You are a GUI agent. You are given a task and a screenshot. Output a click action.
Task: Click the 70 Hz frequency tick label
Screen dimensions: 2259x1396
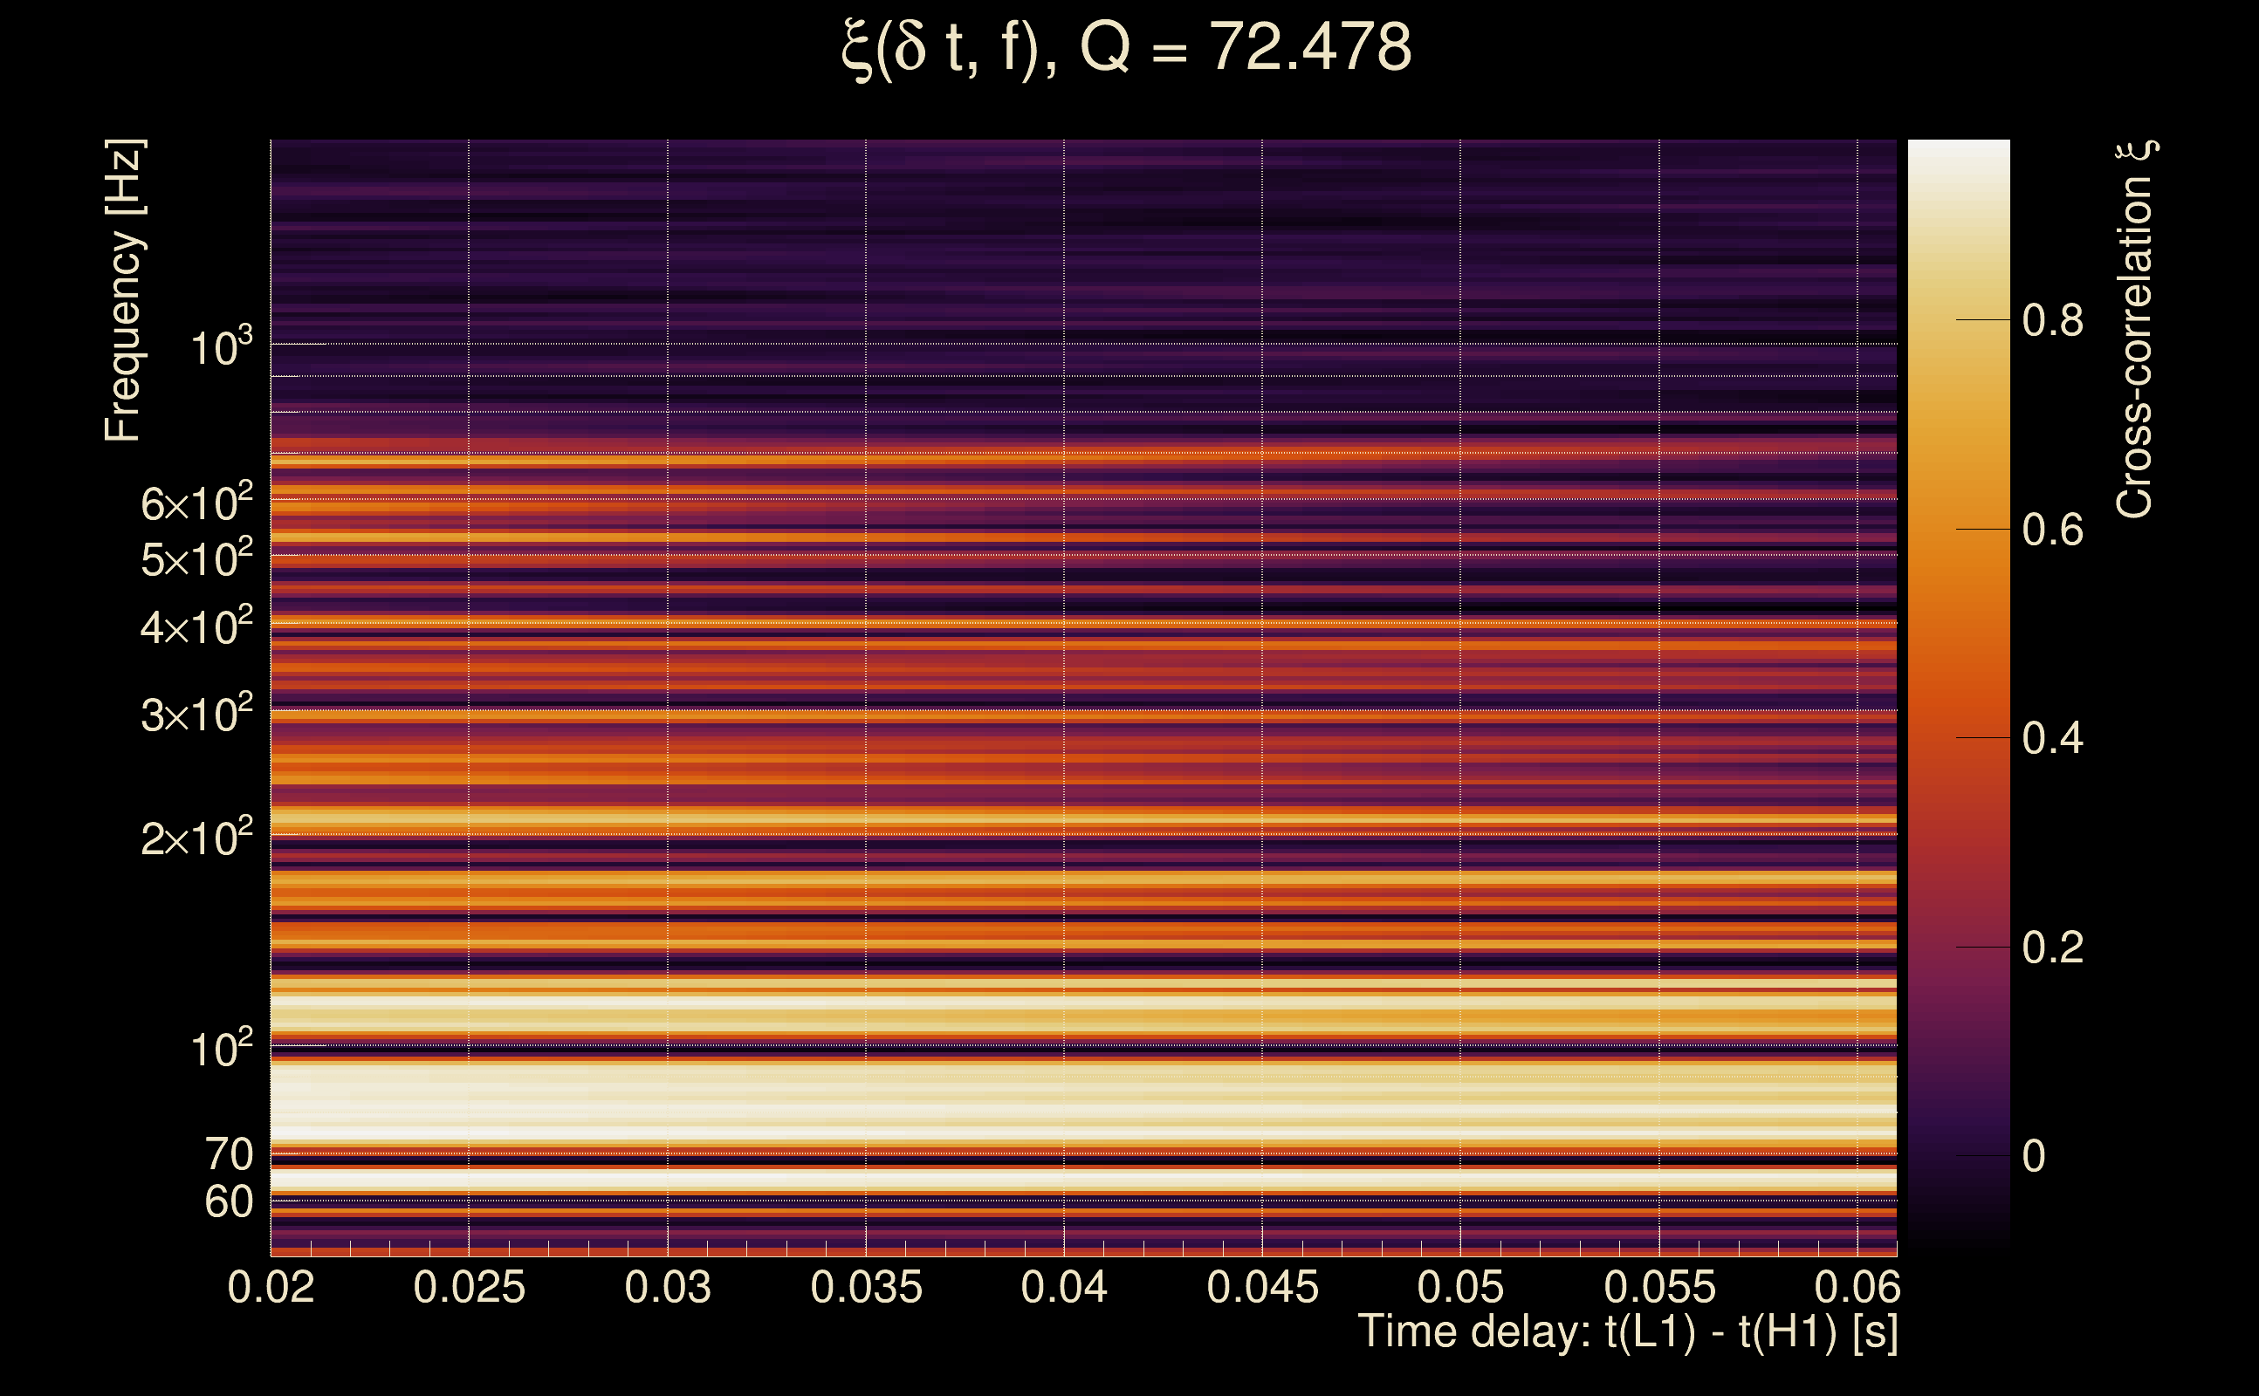(228, 1154)
